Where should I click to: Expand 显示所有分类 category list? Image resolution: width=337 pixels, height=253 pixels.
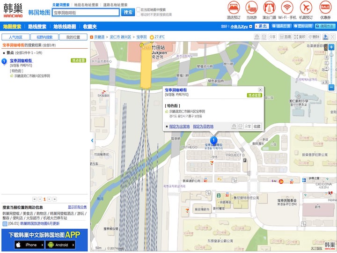(77, 207)
